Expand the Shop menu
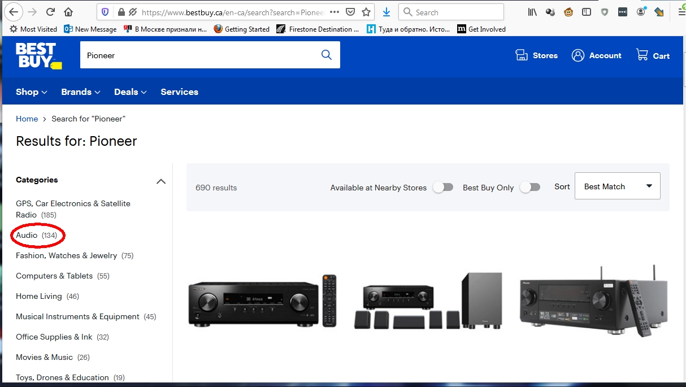This screenshot has width=686, height=387. 32,92
